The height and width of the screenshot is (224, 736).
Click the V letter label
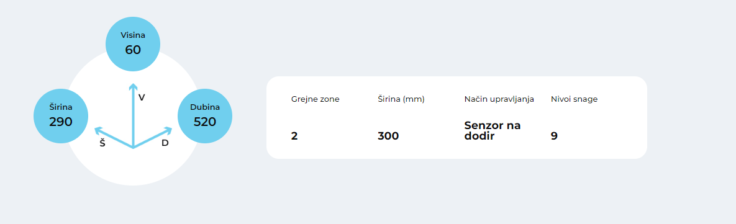pos(142,97)
